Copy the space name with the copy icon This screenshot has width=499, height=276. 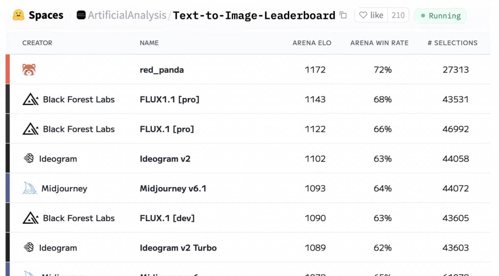coord(343,15)
